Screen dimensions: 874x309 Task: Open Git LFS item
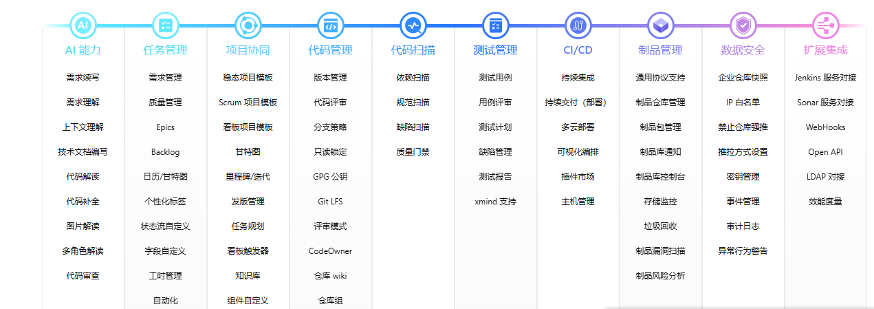point(330,202)
